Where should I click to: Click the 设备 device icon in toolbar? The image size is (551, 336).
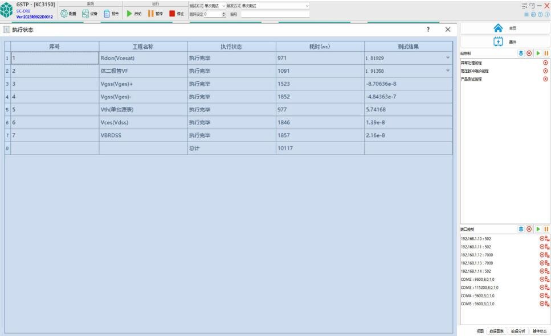pyautogui.click(x=85, y=14)
